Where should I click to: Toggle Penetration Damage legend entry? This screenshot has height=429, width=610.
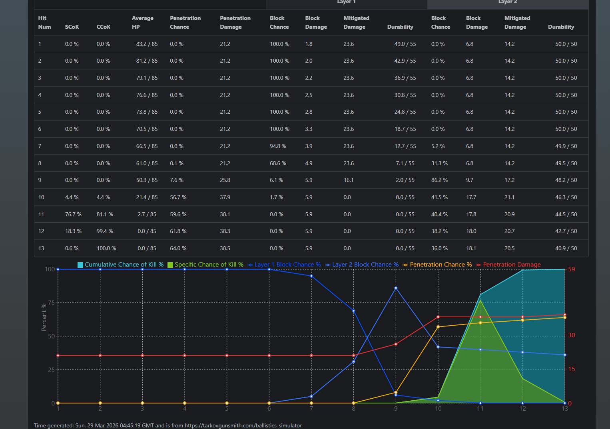508,265
